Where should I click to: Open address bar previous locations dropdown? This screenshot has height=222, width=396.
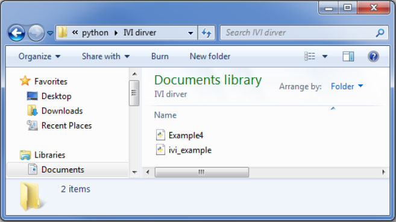pos(190,33)
